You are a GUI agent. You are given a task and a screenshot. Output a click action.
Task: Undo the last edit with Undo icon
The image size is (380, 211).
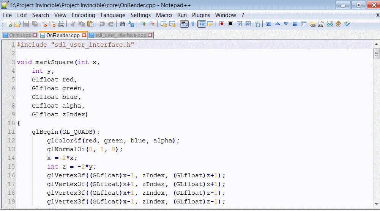click(x=102, y=24)
